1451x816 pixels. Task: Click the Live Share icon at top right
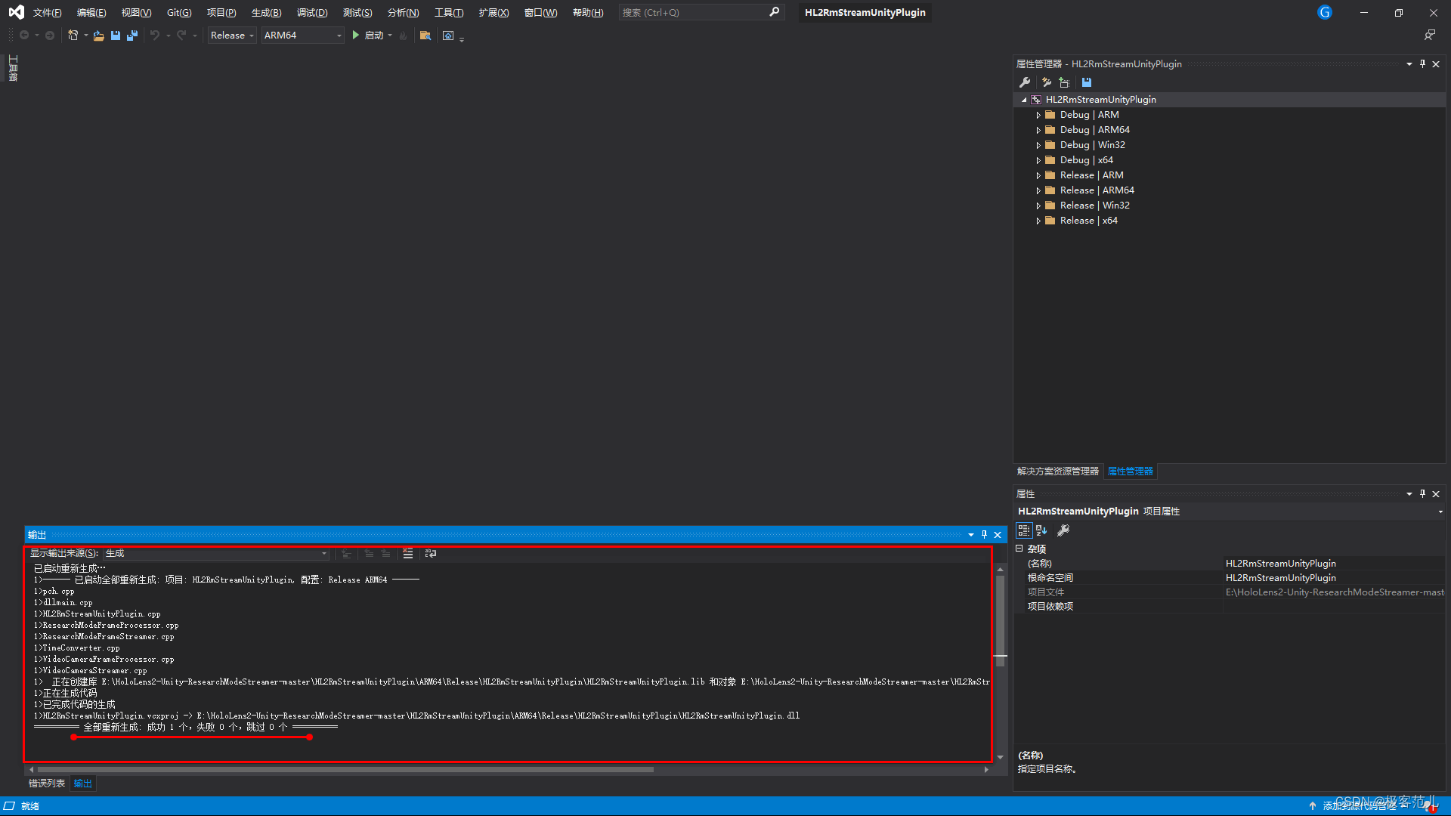coord(1429,35)
